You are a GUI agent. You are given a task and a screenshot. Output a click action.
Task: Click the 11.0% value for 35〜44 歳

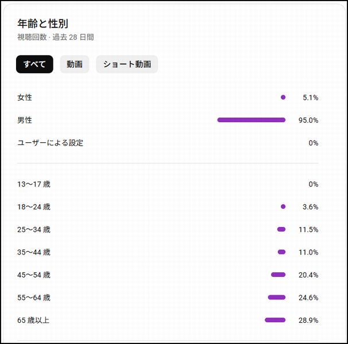tap(308, 252)
